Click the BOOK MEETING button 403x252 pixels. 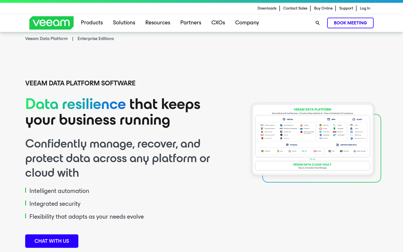(x=350, y=23)
